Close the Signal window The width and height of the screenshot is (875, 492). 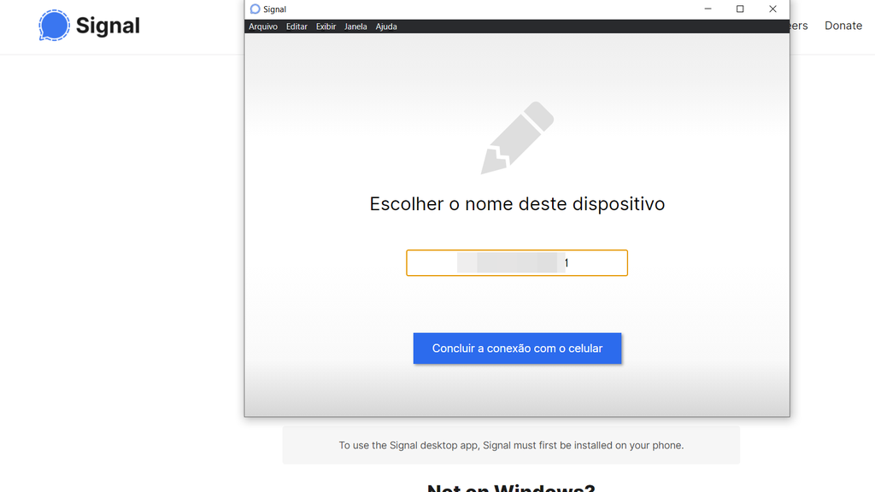pyautogui.click(x=772, y=9)
